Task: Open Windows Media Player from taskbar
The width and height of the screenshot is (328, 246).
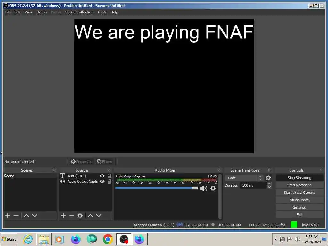Action: [59, 239]
